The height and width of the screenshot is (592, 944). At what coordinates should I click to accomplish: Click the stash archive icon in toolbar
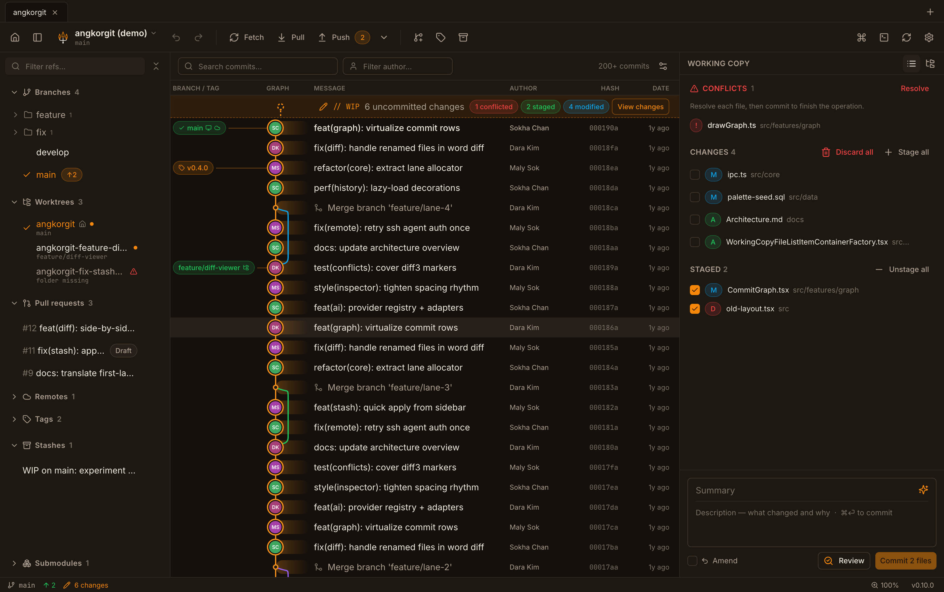(x=463, y=37)
